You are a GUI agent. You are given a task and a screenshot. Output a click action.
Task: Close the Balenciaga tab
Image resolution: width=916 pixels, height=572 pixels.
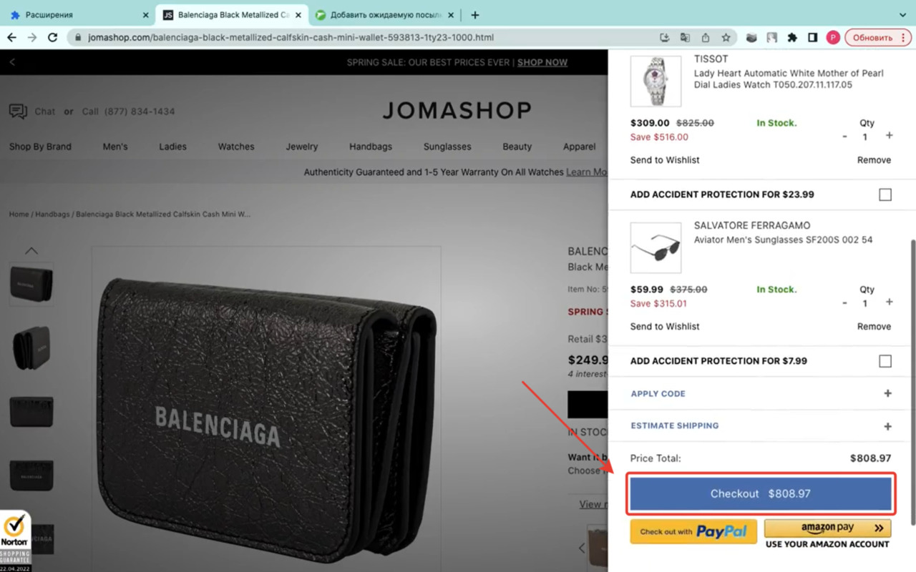pos(298,15)
